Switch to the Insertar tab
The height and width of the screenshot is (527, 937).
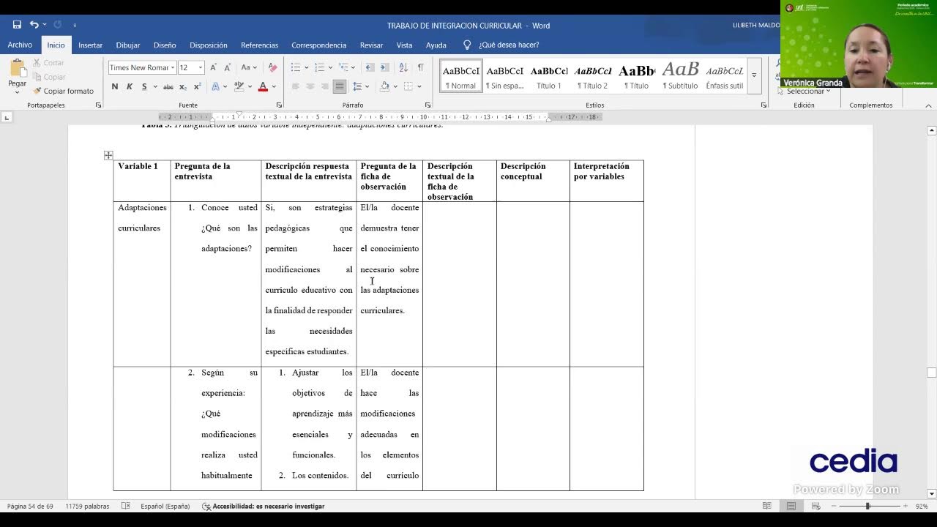tap(90, 45)
